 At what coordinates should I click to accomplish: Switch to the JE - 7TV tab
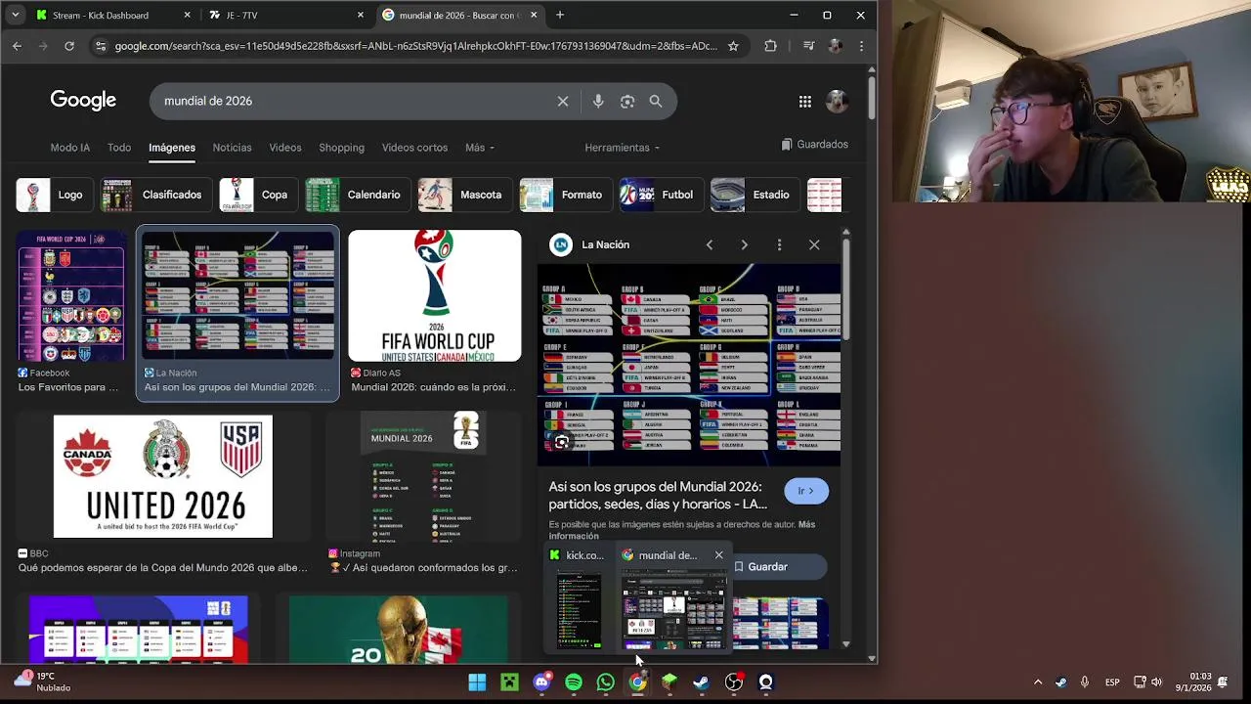[284, 15]
